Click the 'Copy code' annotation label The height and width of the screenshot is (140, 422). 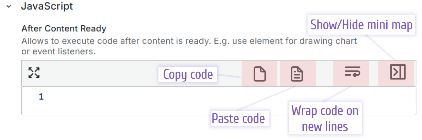tap(188, 75)
